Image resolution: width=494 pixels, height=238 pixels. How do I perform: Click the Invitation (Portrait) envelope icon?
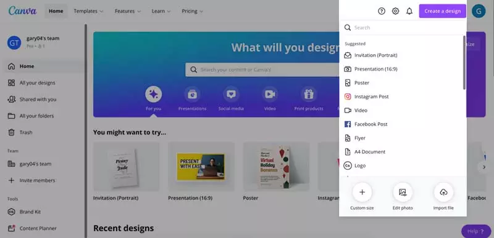point(348,55)
